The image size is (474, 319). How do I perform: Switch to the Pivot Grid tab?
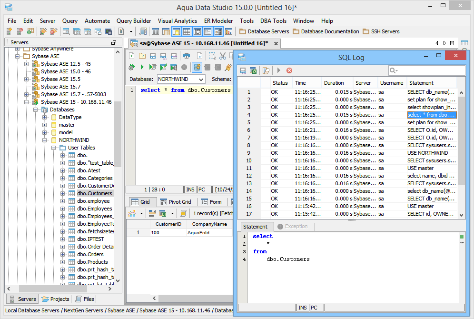pyautogui.click(x=176, y=202)
